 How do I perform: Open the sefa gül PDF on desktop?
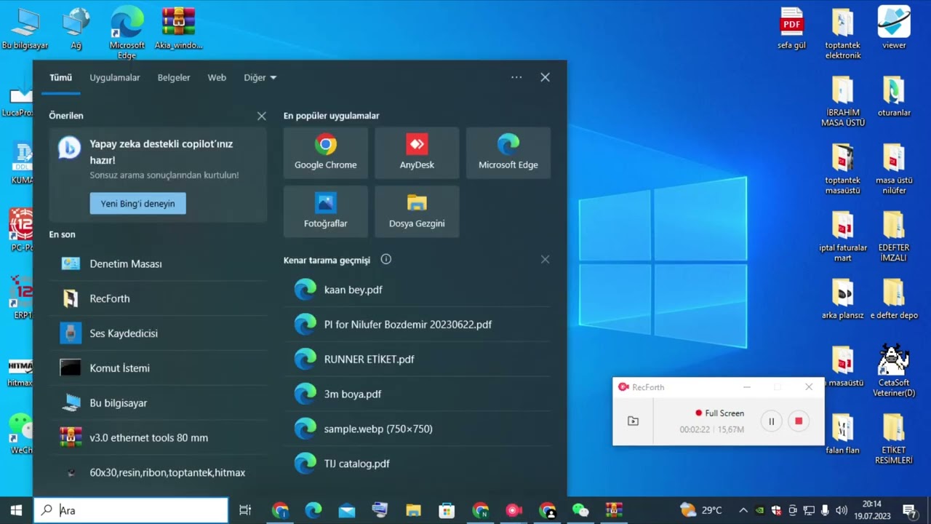(x=791, y=28)
